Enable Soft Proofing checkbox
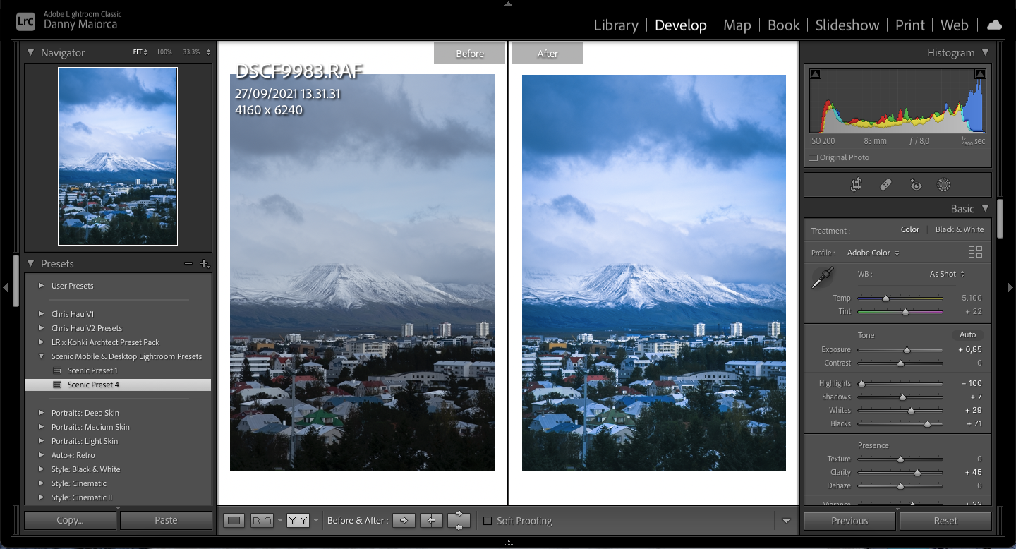Image resolution: width=1016 pixels, height=549 pixels. click(x=487, y=521)
